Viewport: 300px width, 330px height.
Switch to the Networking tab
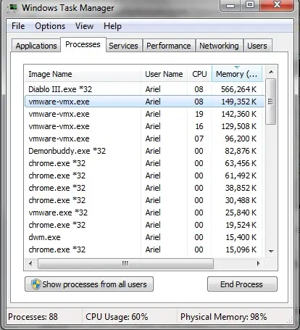click(x=219, y=46)
